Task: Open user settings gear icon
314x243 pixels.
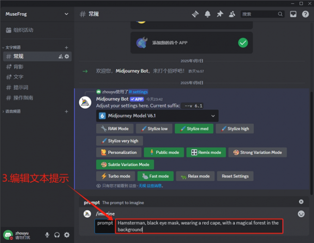Action: tap(66, 235)
